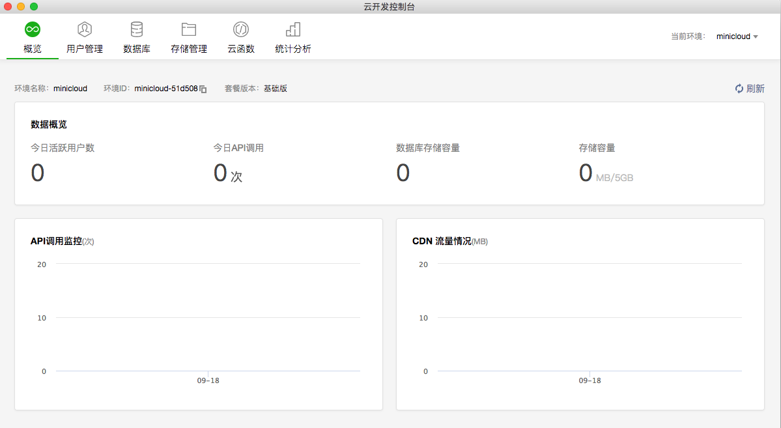Viewport: 781px width, 428px height.
Task: Close the window with red button
Action: pyautogui.click(x=7, y=7)
